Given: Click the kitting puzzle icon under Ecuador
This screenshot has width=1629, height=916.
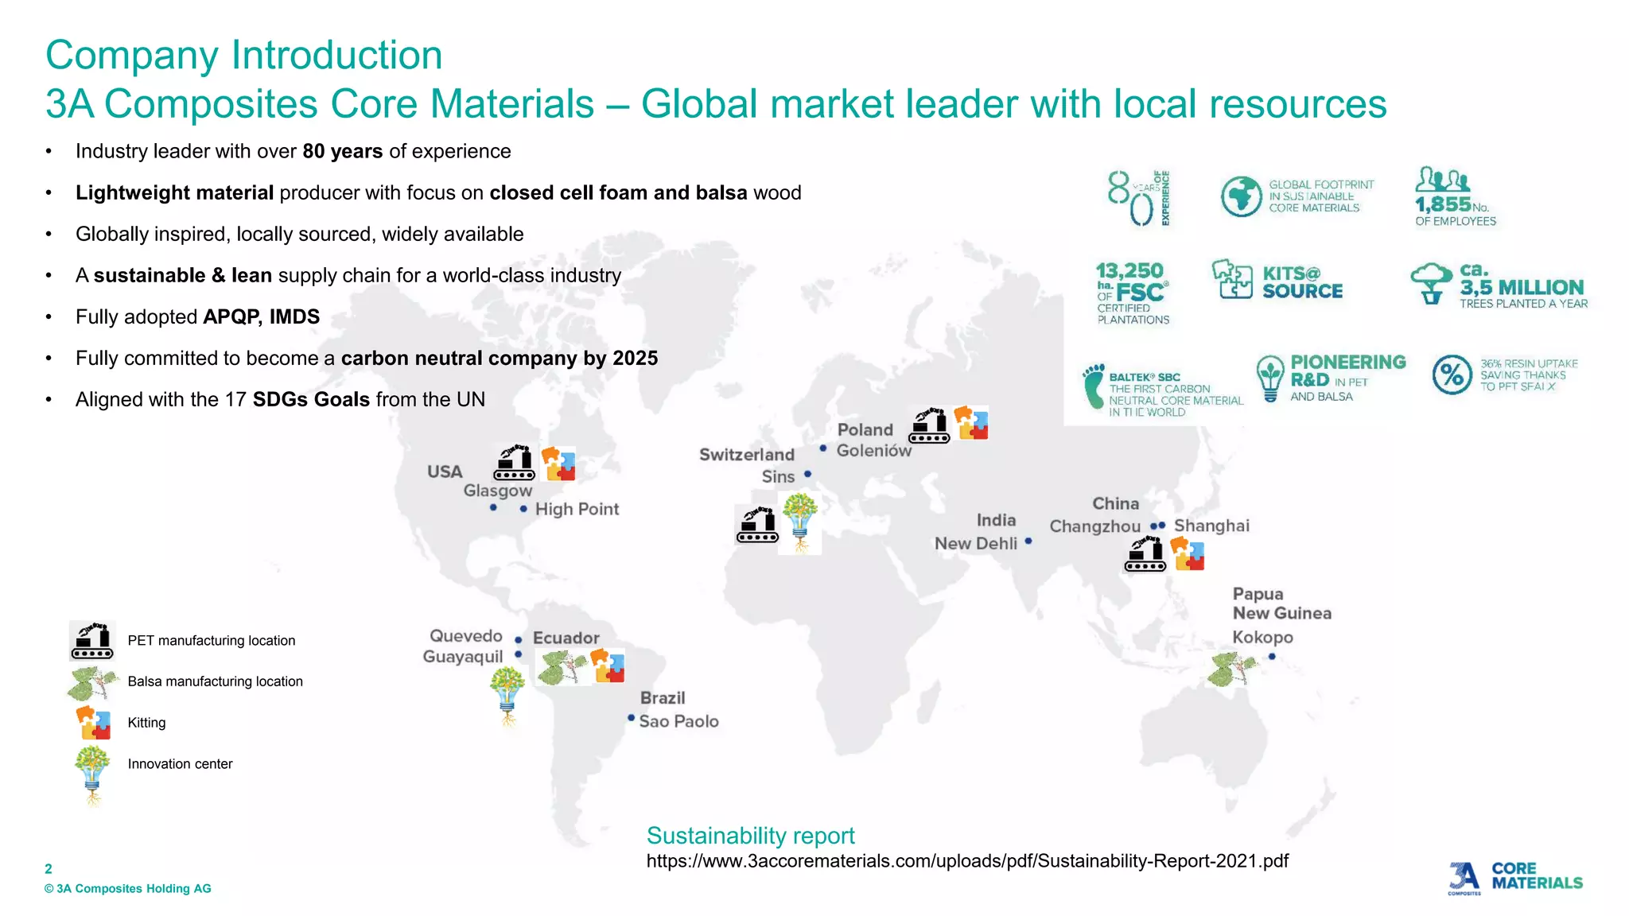Looking at the screenshot, I should point(608,666).
